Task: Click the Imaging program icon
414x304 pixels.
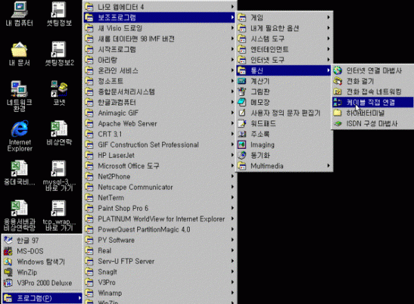Action: [241, 145]
